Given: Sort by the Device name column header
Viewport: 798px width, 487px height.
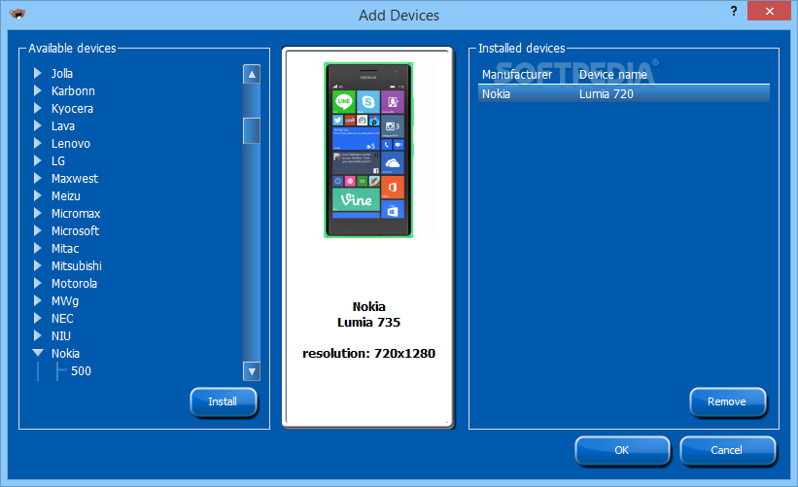Looking at the screenshot, I should tap(612, 74).
